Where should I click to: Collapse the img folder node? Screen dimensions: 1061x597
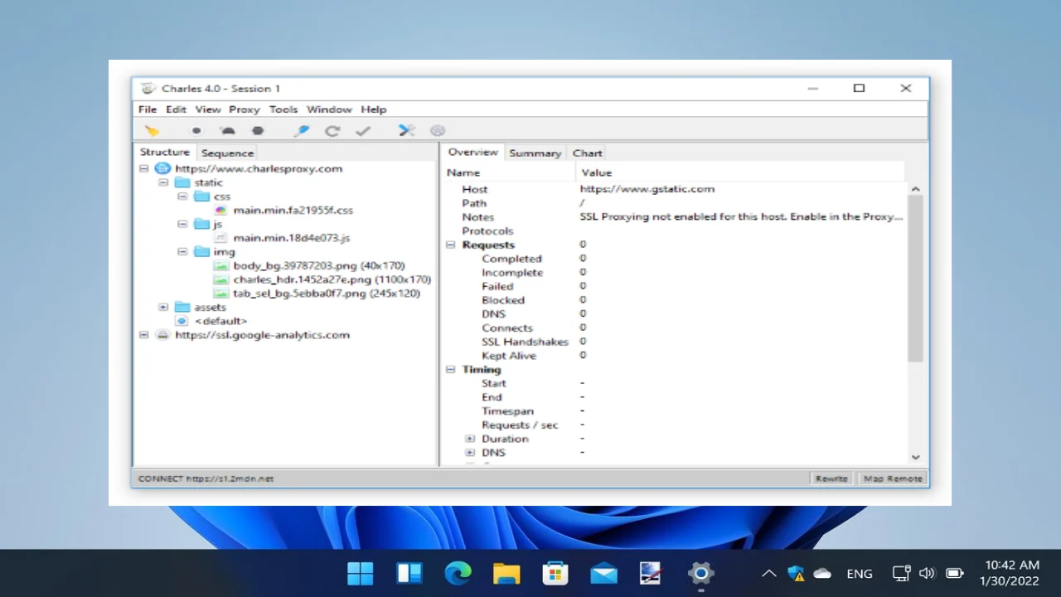point(182,251)
